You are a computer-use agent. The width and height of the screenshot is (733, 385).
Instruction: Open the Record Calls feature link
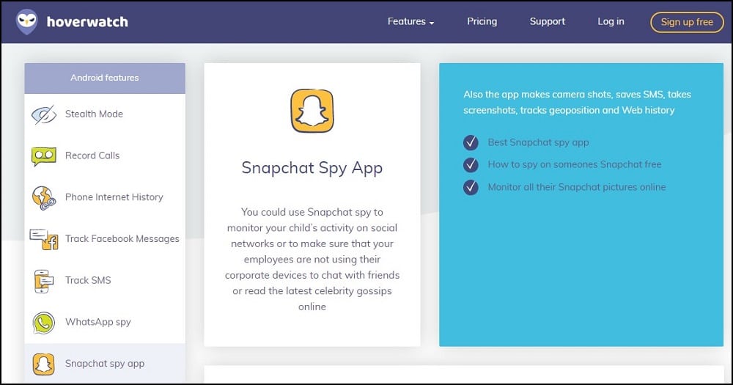pos(92,155)
